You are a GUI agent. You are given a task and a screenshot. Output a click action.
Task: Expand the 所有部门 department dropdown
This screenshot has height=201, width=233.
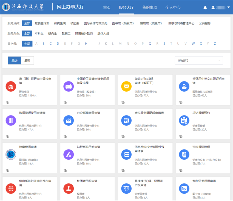pyautogui.click(x=199, y=60)
